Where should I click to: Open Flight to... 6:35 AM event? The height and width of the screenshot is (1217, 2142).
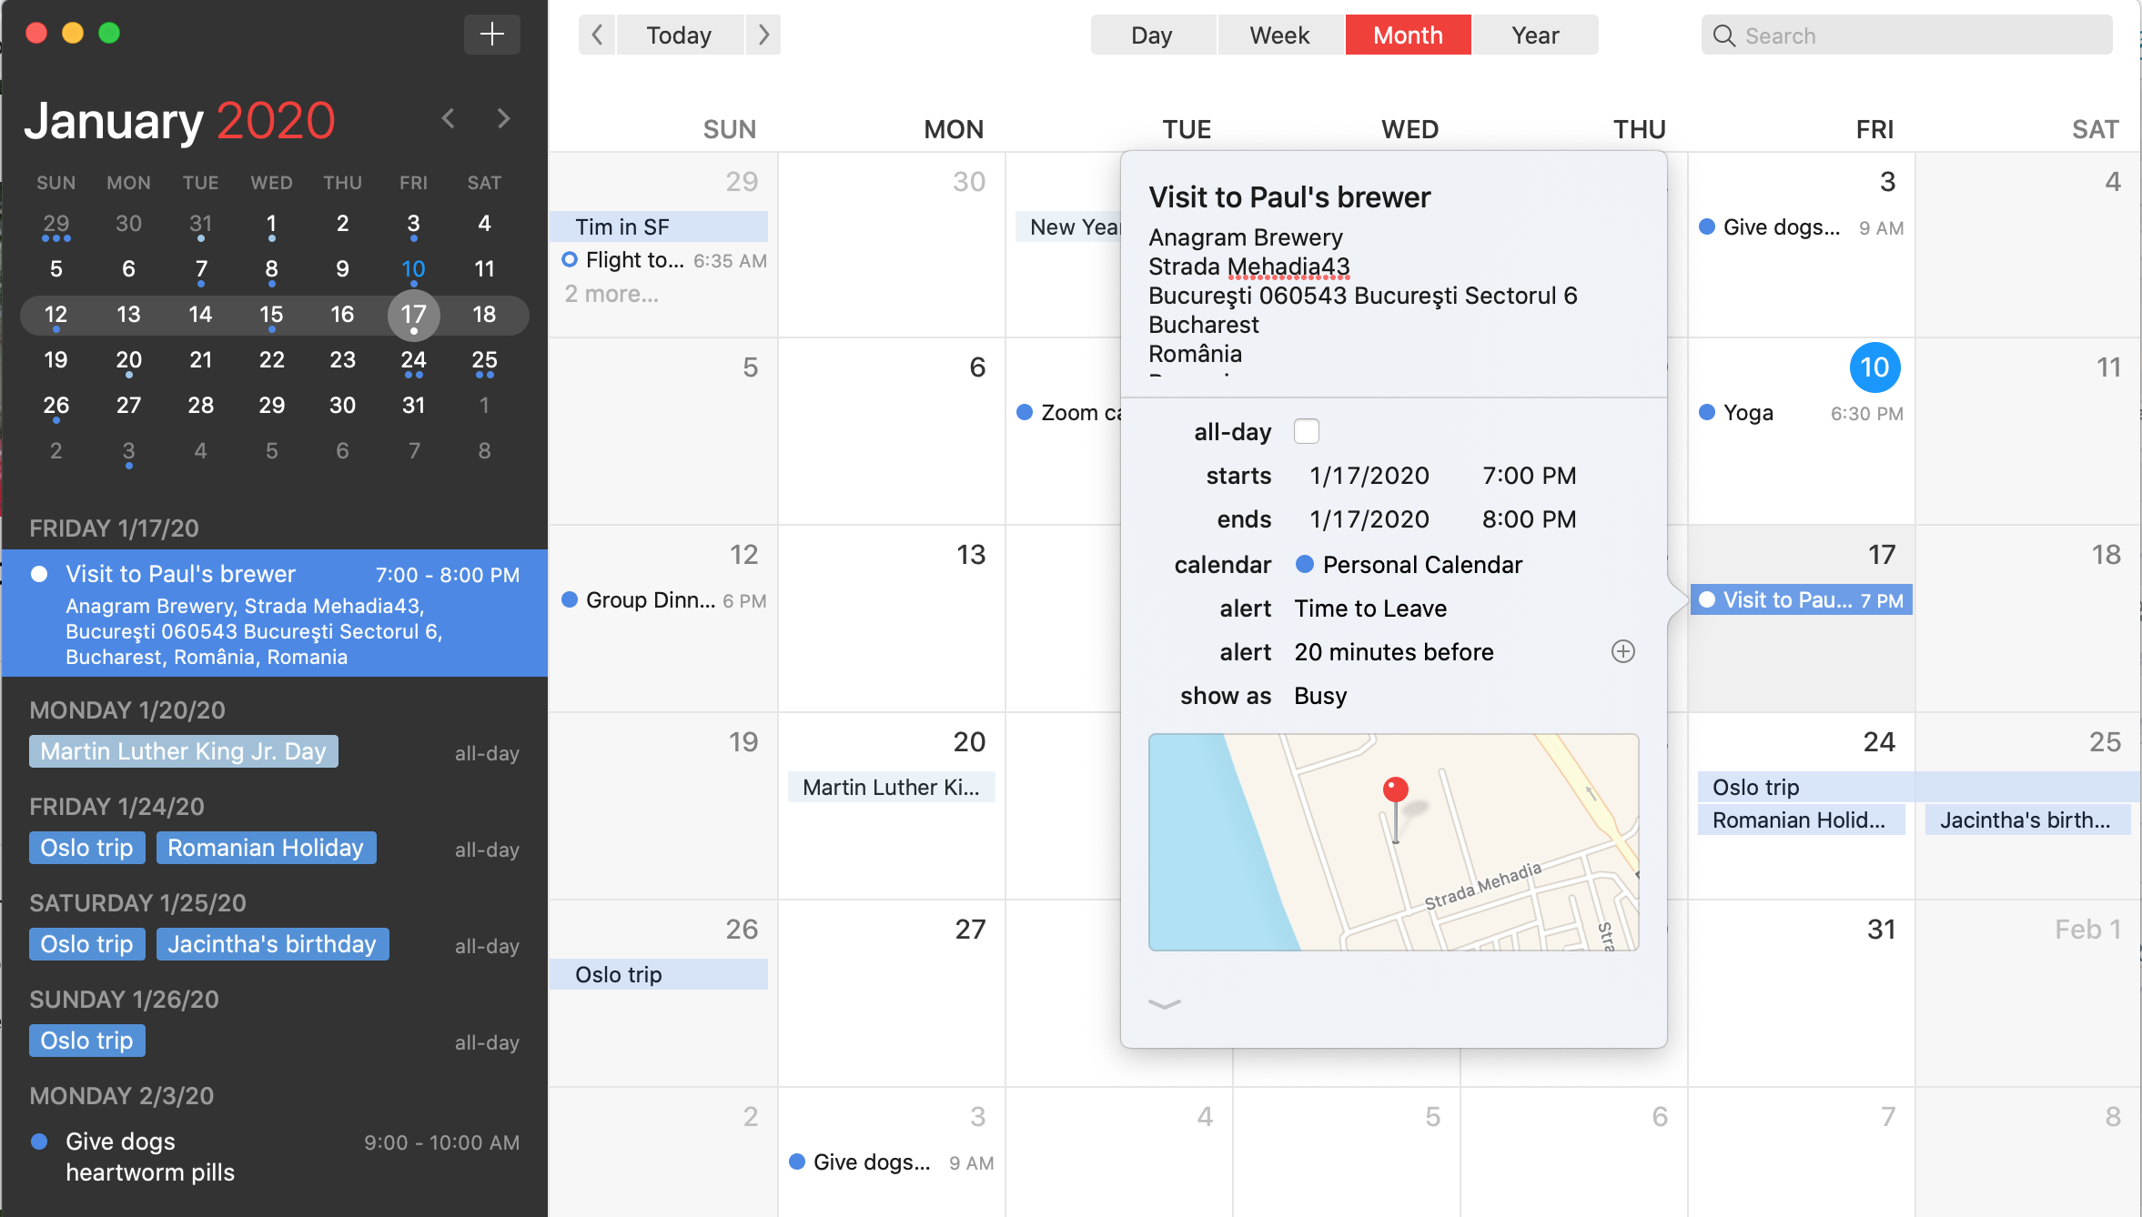pos(664,260)
